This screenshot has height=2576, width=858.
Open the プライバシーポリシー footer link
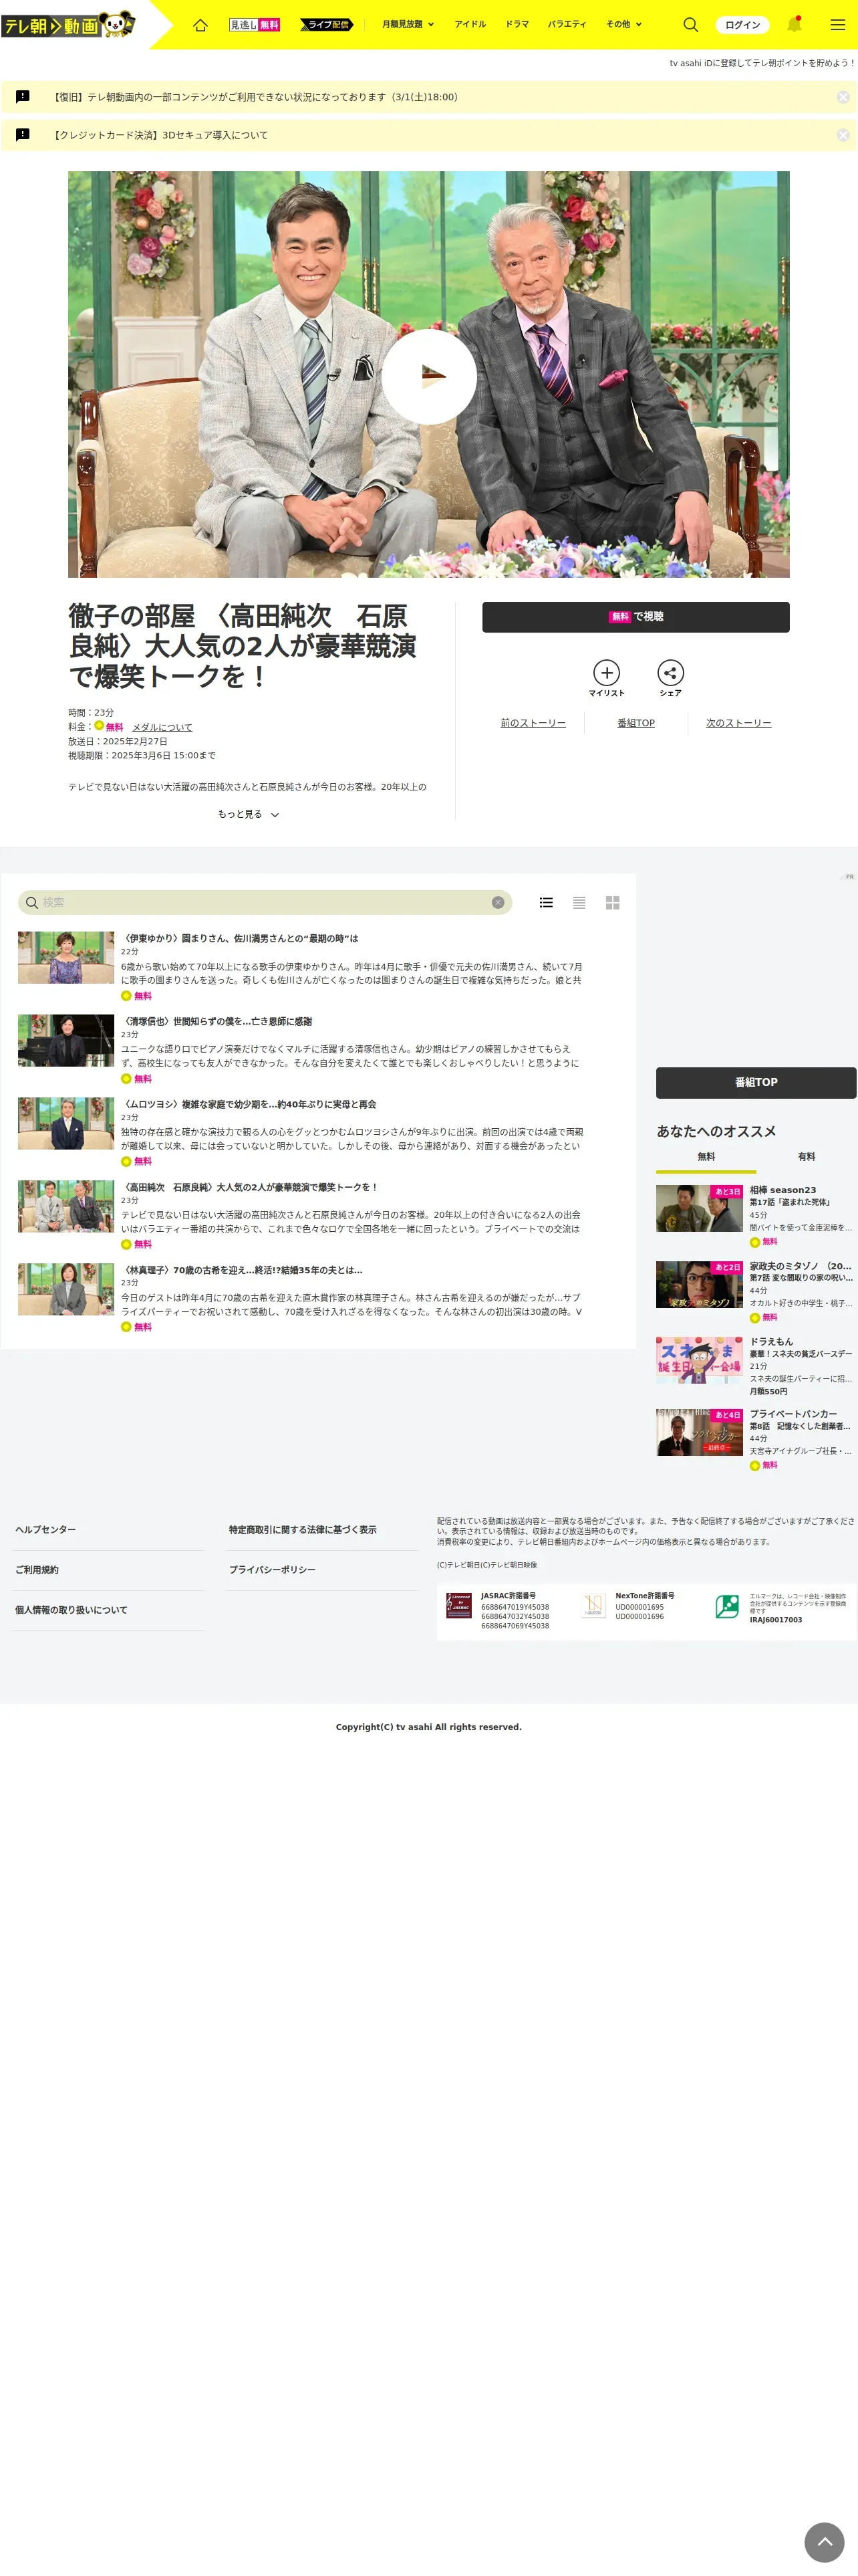273,1570
